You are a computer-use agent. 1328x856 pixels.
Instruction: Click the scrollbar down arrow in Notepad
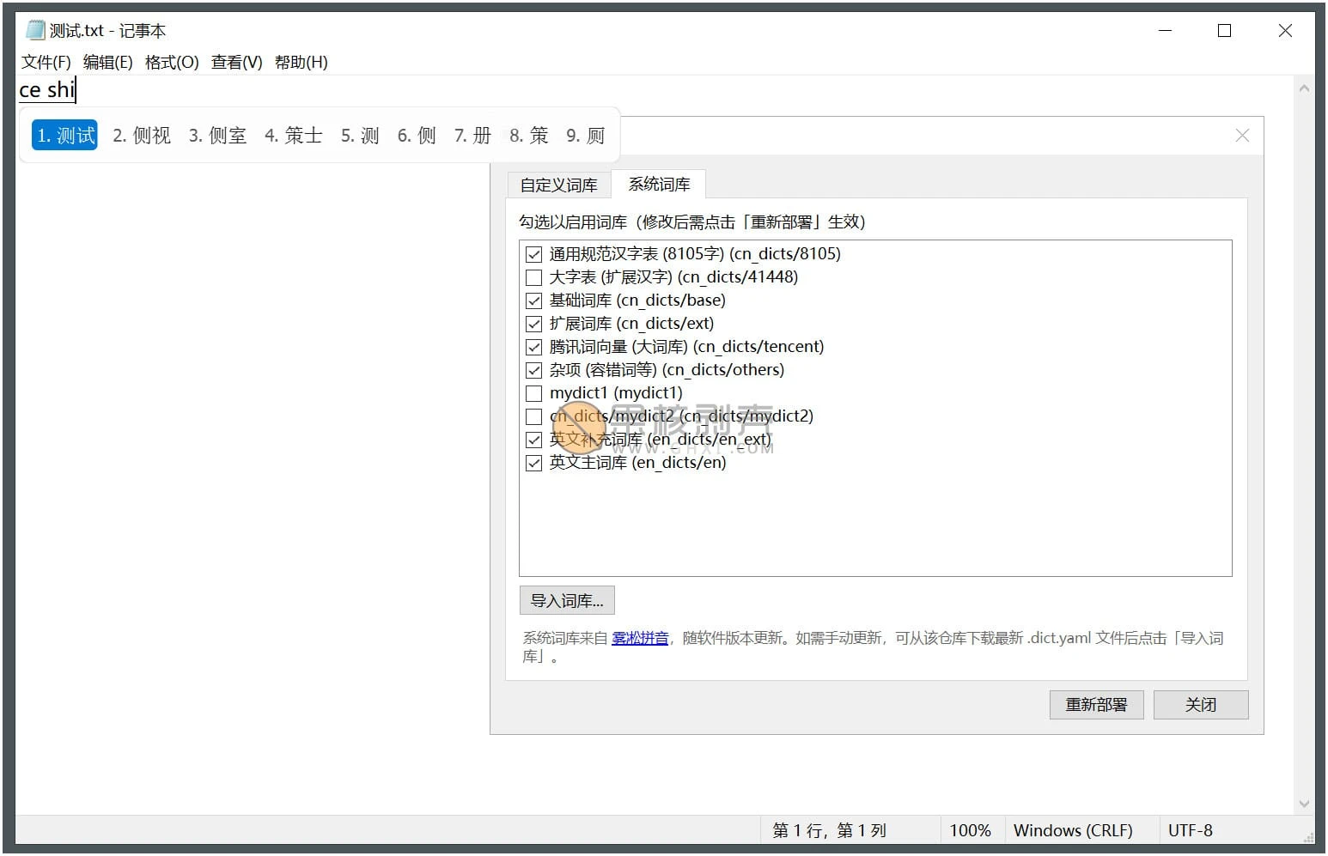click(x=1304, y=804)
